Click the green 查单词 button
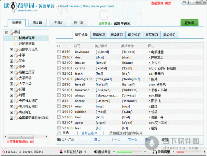Image resolution: width=207 pixels, height=156 pixels. pyautogui.click(x=189, y=23)
